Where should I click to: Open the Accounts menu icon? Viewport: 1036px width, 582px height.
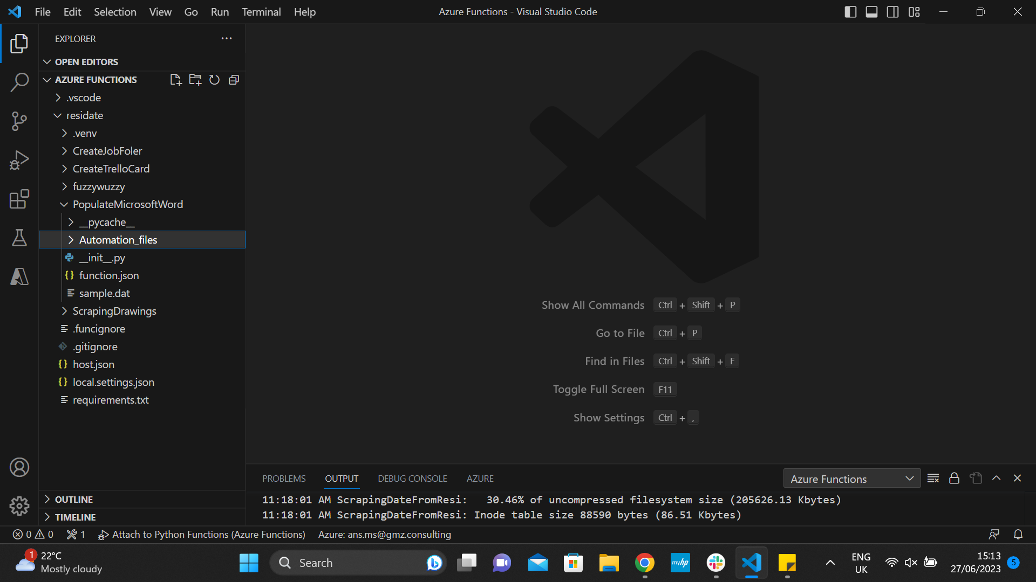click(x=19, y=467)
